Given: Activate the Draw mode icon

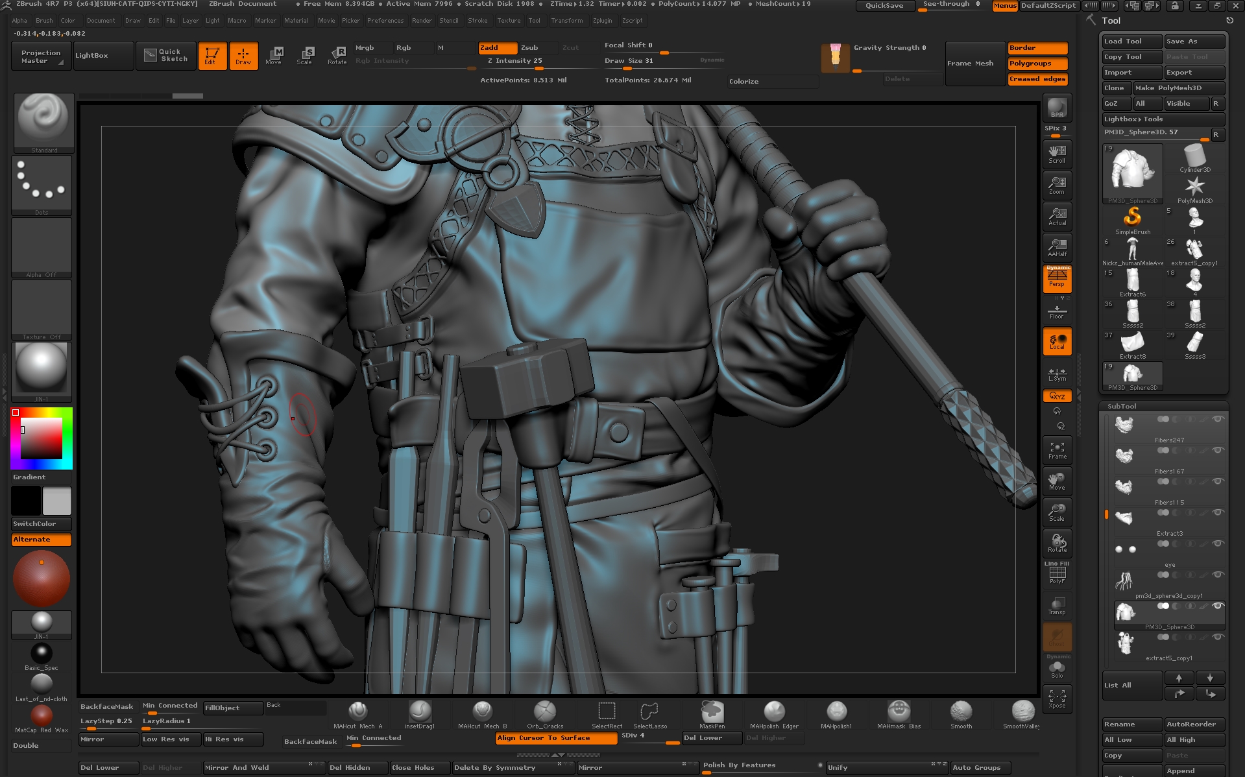Looking at the screenshot, I should pos(243,56).
